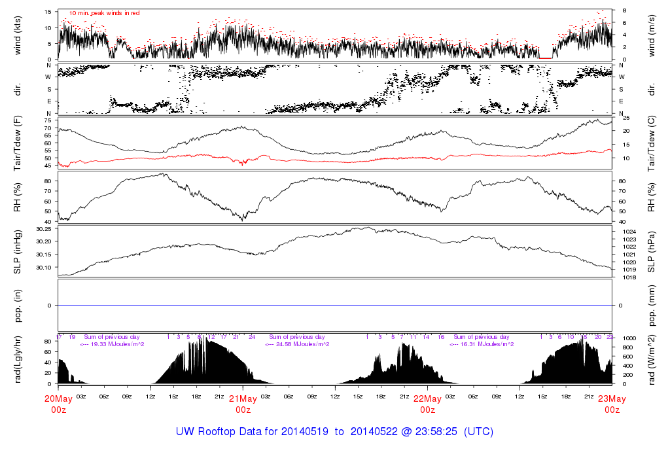Click the '22May 00z' date label
This screenshot has height=458, width=670.
click(x=427, y=404)
